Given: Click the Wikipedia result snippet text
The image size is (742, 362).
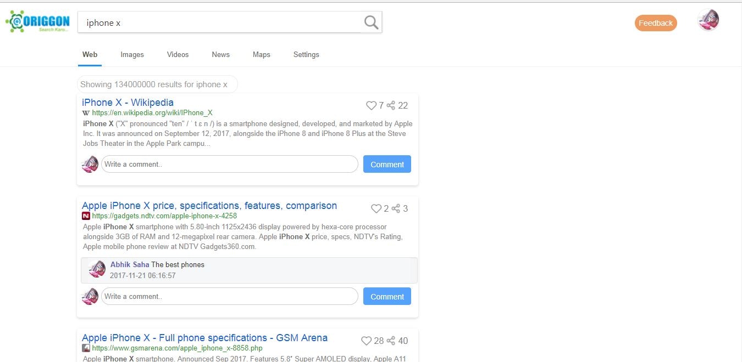Looking at the screenshot, I should [248, 134].
